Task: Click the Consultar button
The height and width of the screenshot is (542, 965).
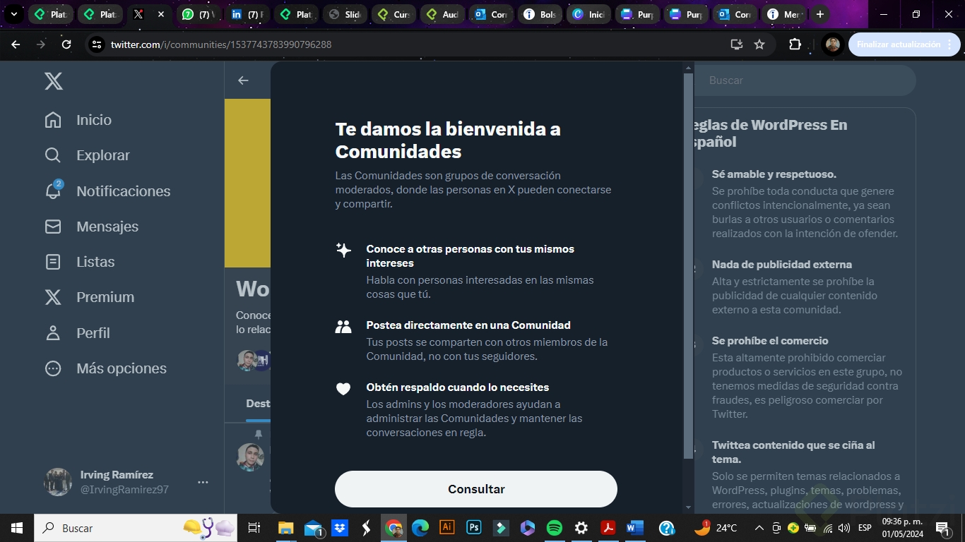Action: (x=476, y=489)
